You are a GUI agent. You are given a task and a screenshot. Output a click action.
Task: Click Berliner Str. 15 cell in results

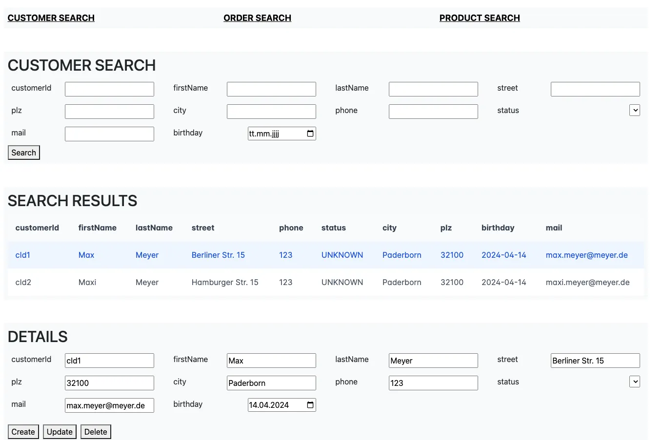218,255
